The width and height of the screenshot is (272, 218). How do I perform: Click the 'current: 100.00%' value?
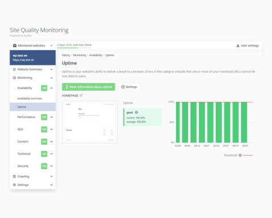tap(136, 118)
